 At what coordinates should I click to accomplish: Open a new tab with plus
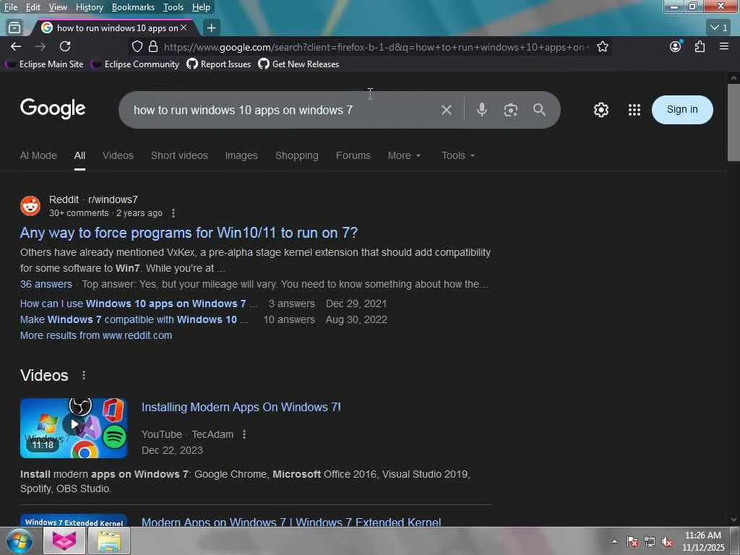coord(212,28)
